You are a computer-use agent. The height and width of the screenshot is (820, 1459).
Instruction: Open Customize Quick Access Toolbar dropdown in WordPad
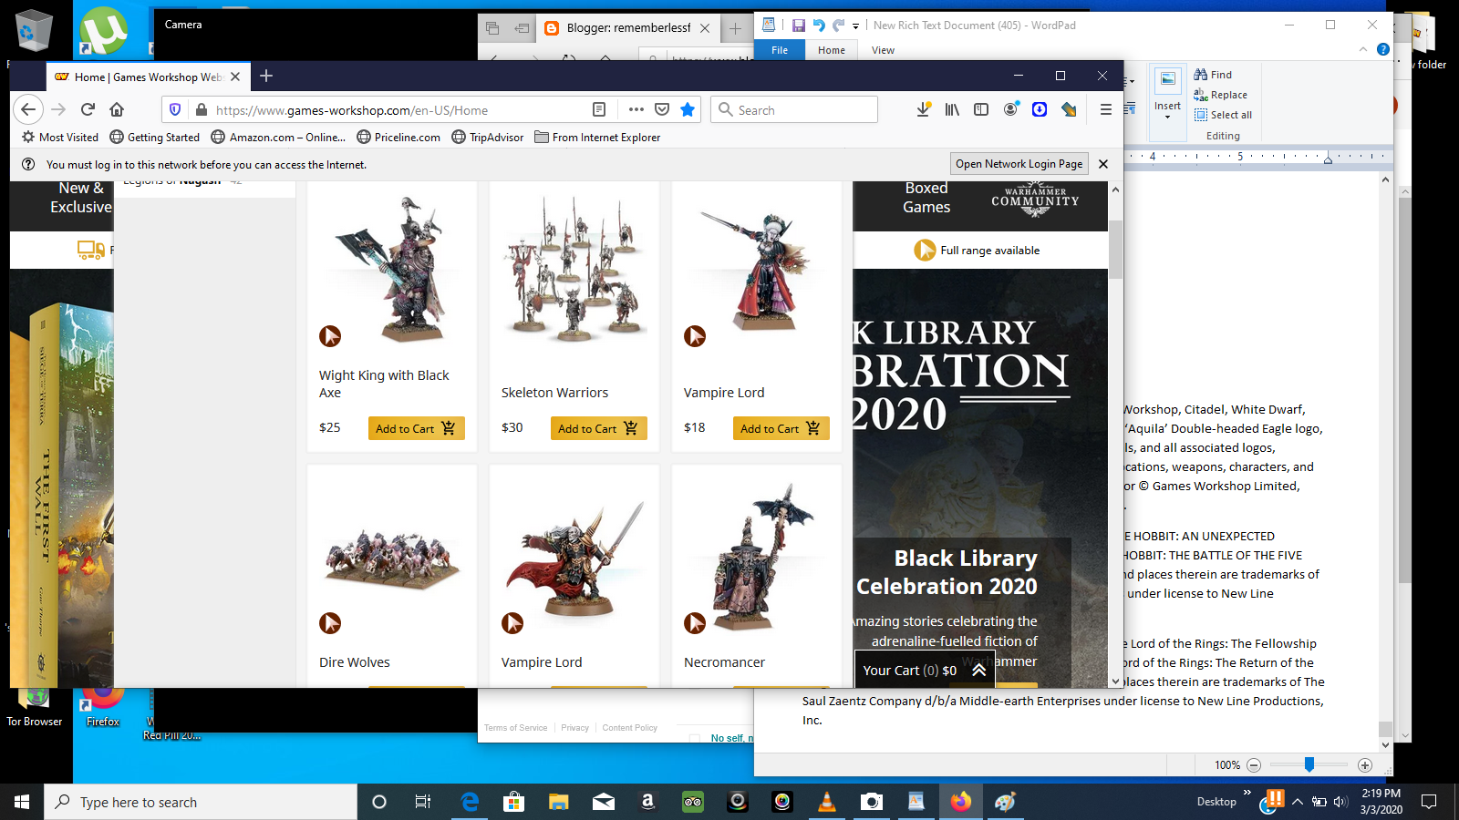[855, 26]
